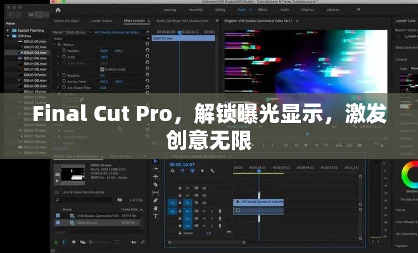
Task: Toggle Anti-flicker Filter stopwatch
Action: tap(64, 88)
